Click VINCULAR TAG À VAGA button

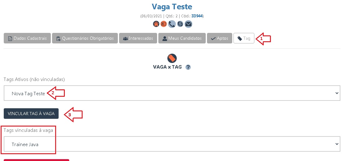tap(31, 114)
